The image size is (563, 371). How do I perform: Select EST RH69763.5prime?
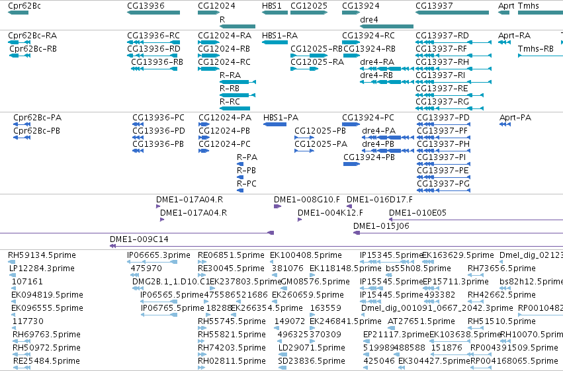(x=47, y=335)
